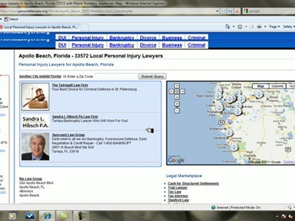Open the Tax Law link
The height and width of the screenshot is (221, 295).
tap(175, 192)
